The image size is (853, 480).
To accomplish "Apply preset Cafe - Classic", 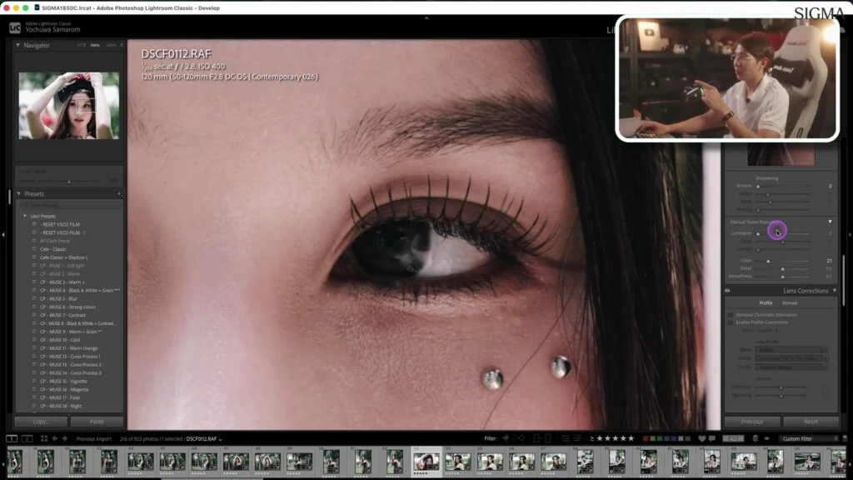I will click(x=52, y=249).
